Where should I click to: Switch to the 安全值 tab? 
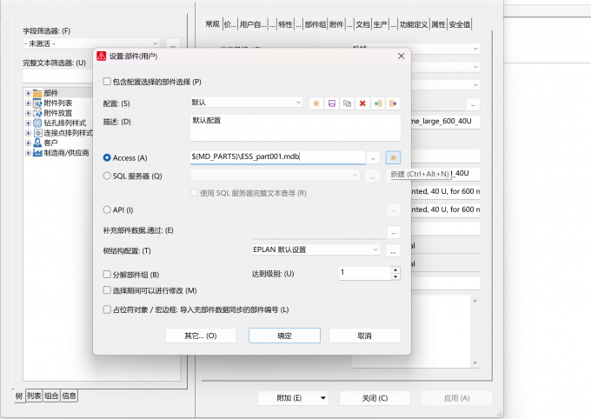[460, 24]
